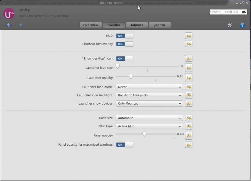
Task: Click the Launcher opacity slider handle
Action: (131, 76)
